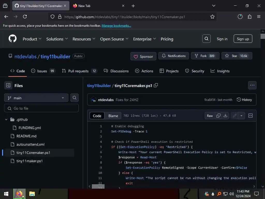Open the three-dot more file actions menu

click(x=252, y=85)
